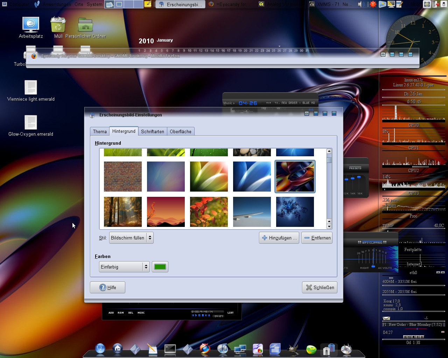Open the green lime icon in the dock
The height and width of the screenshot is (358, 448).
(x=311, y=349)
